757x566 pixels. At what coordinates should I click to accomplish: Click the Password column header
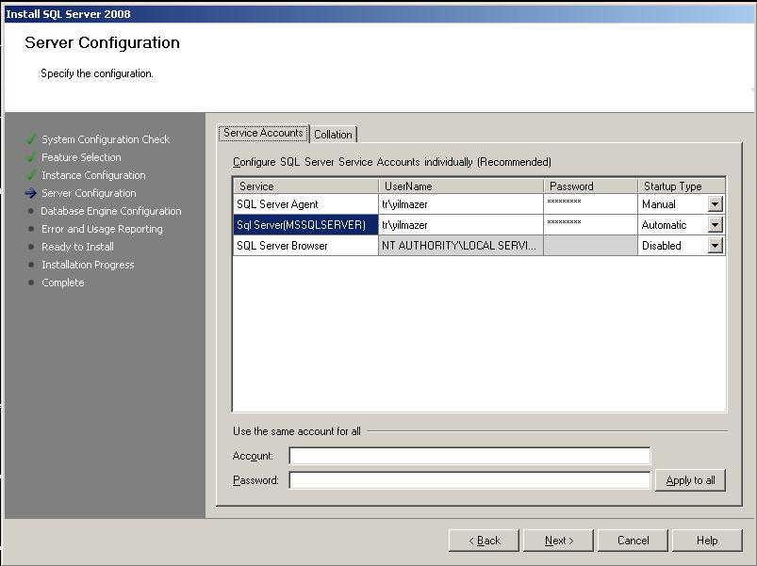(590, 186)
